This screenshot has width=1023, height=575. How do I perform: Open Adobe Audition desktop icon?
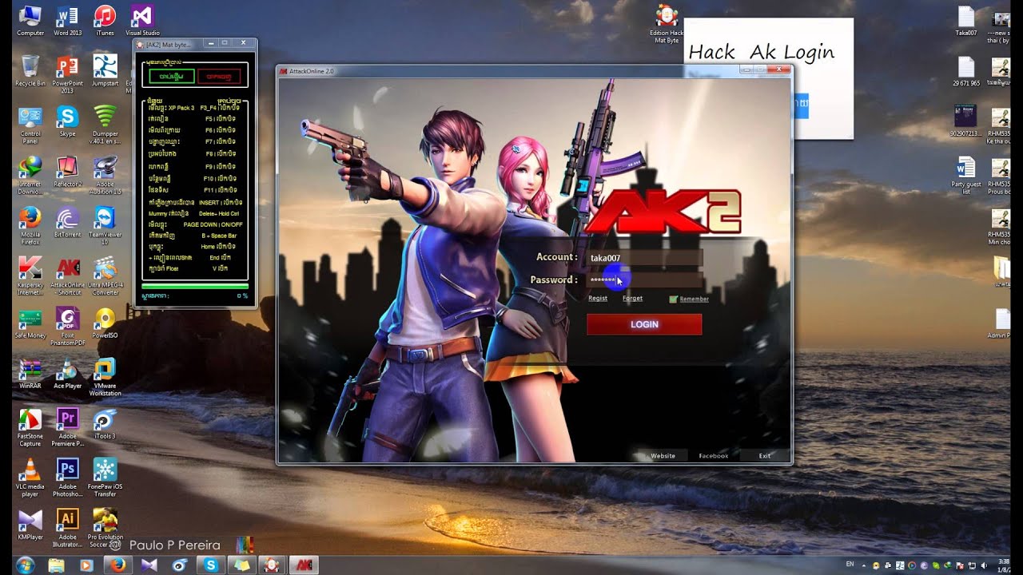click(x=105, y=176)
